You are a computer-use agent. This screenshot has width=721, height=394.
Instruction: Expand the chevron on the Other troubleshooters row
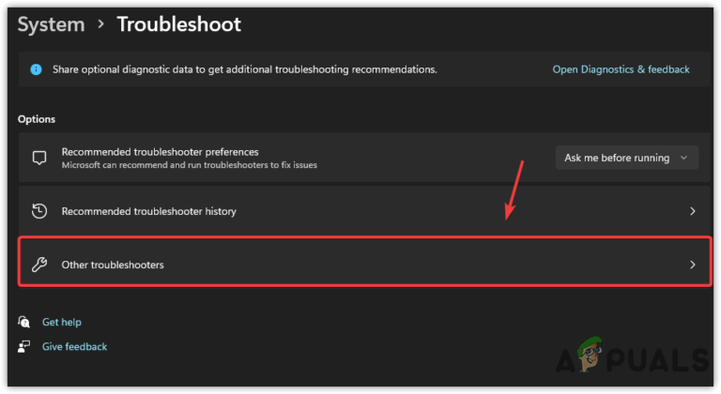[x=693, y=265]
